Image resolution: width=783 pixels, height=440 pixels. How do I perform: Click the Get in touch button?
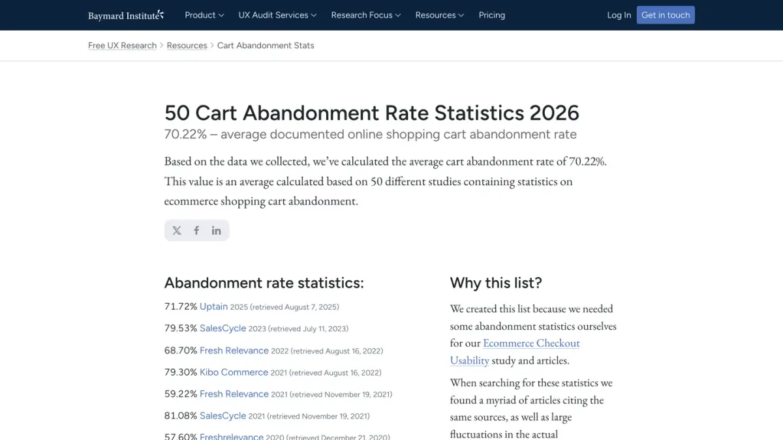pyautogui.click(x=666, y=15)
